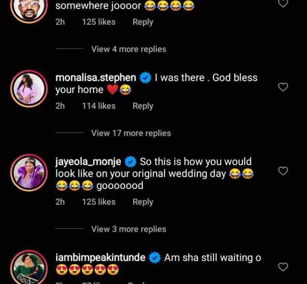Open jayeola_monje's profile picture
The image size is (307, 284).
pos(29,172)
